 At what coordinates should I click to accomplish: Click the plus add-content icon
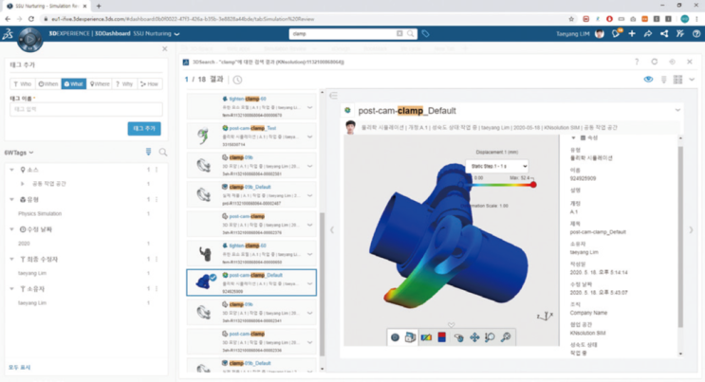(632, 34)
